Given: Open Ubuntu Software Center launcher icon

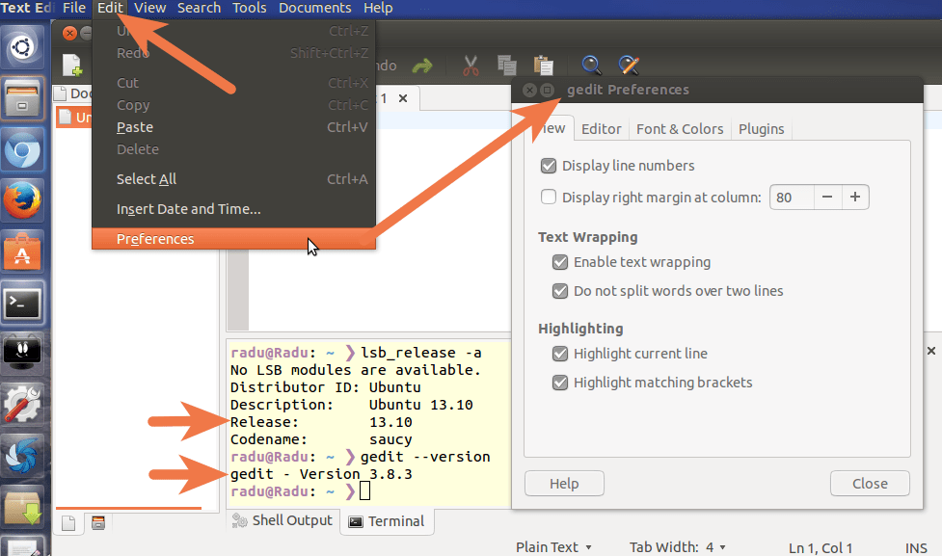Looking at the screenshot, I should pyautogui.click(x=23, y=252).
